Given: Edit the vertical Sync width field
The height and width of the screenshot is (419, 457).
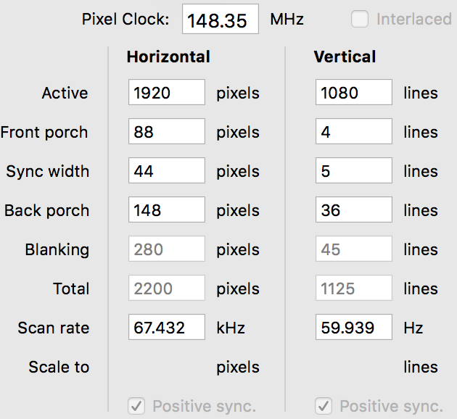Looking at the screenshot, I should (354, 171).
